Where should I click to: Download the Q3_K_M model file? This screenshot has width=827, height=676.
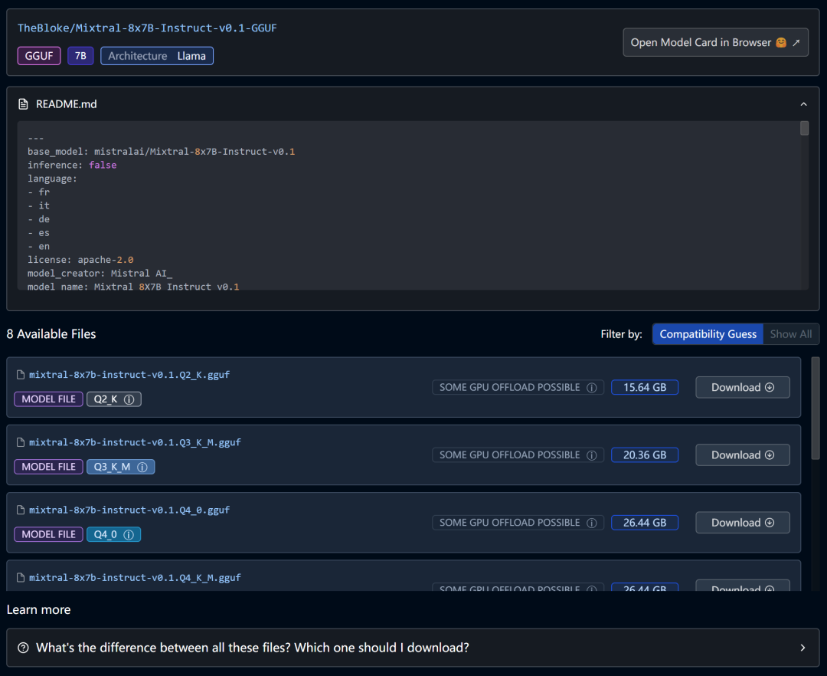(x=742, y=455)
